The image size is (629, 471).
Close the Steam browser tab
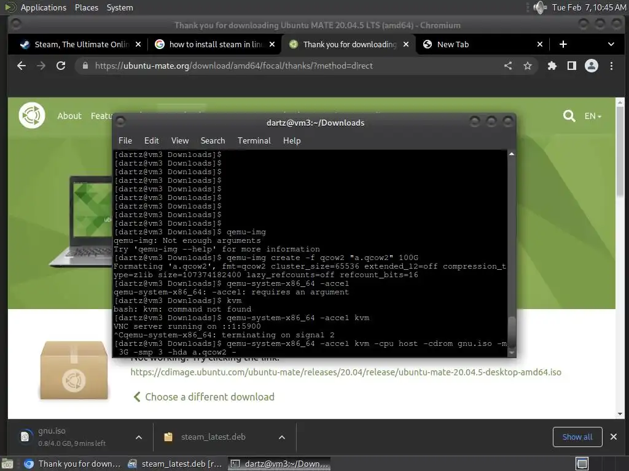click(x=138, y=44)
